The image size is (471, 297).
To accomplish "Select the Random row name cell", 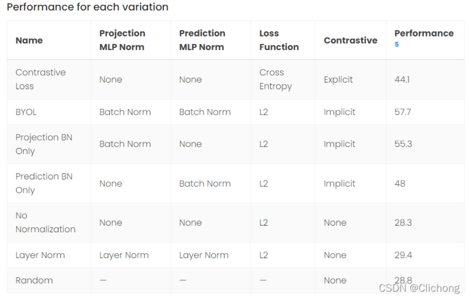I will tap(34, 280).
